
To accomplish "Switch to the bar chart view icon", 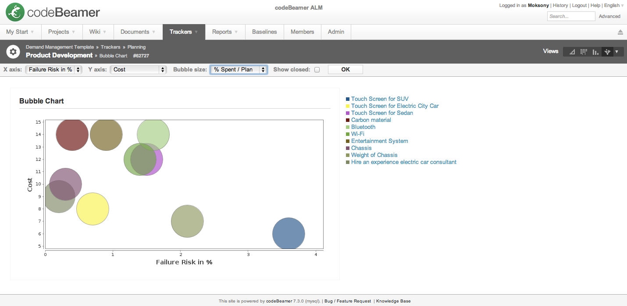I will pyautogui.click(x=595, y=52).
